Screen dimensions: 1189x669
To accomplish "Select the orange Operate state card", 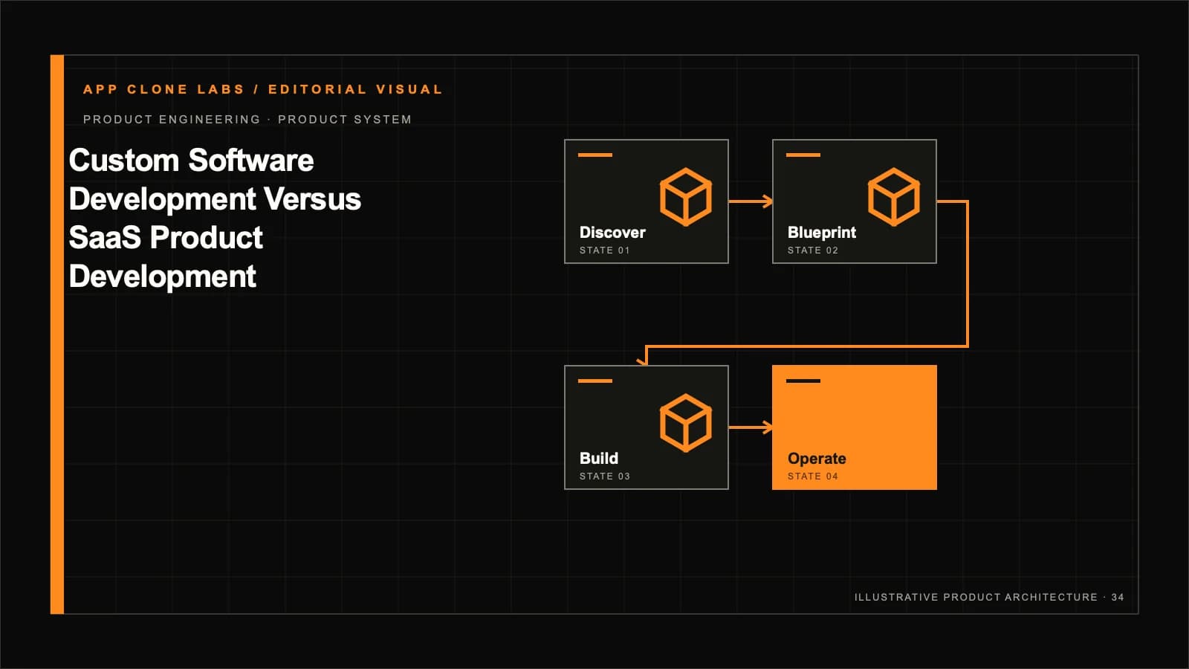I will coord(855,427).
